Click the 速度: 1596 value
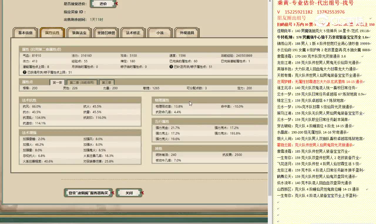Image resolution: width=376 pixels, height=224 pixels. click(177, 56)
